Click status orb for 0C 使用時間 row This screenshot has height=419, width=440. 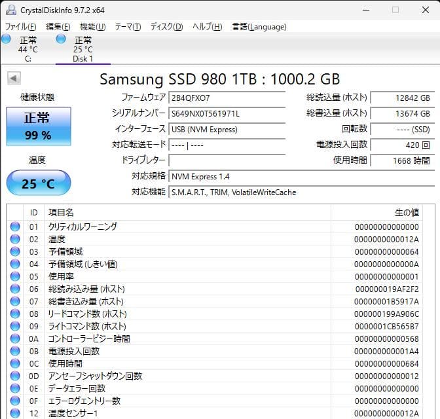click(15, 363)
